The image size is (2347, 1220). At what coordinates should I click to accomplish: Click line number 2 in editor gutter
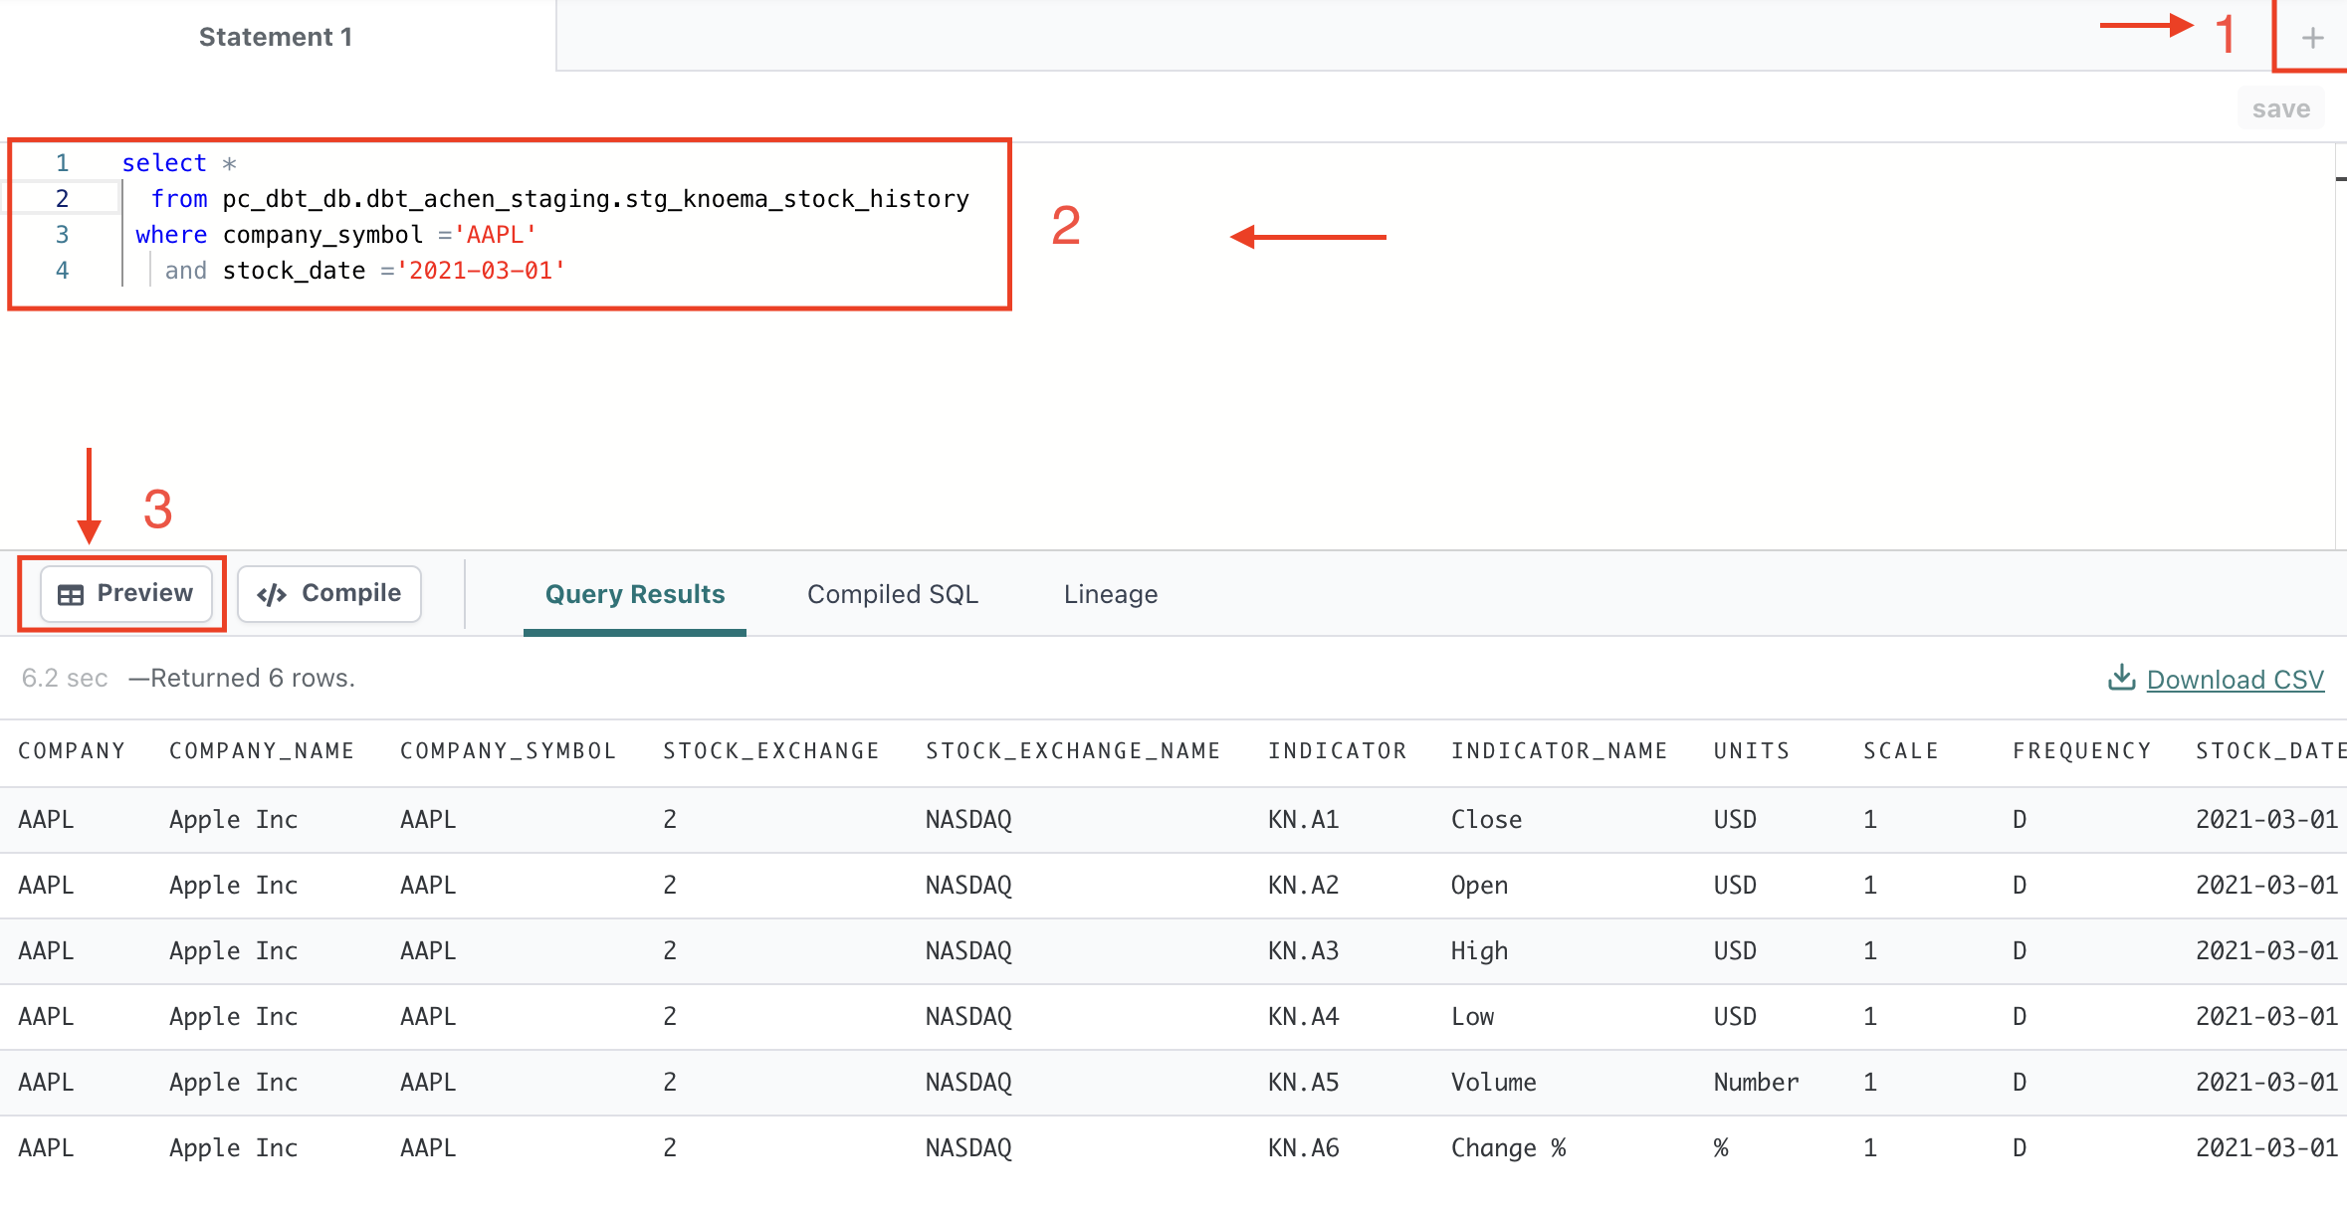coord(62,199)
